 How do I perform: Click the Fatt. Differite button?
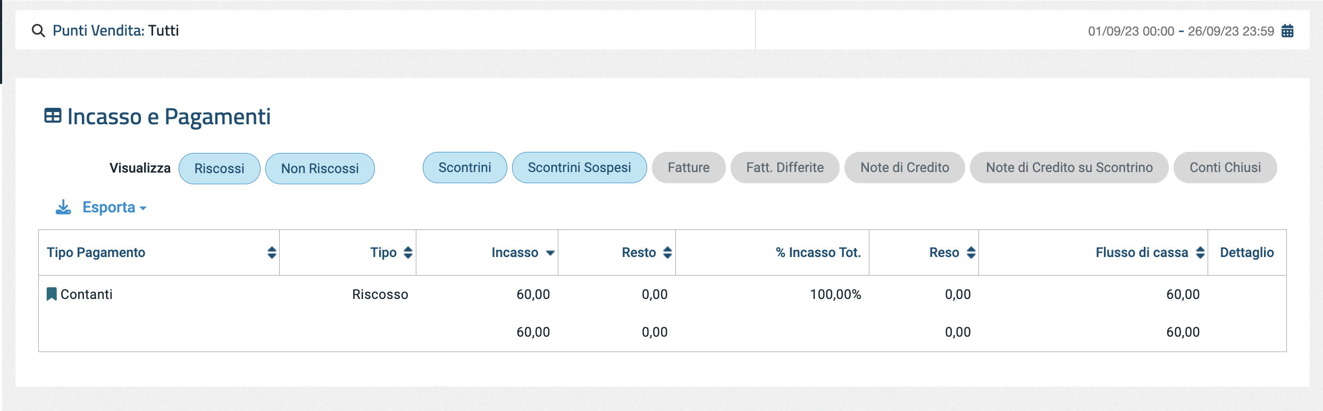(784, 168)
